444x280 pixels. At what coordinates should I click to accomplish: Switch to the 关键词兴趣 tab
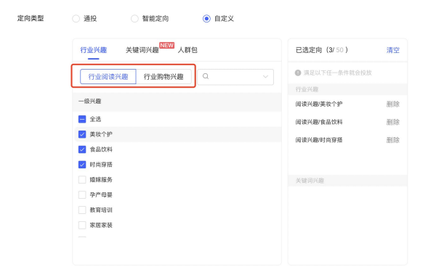tap(142, 50)
